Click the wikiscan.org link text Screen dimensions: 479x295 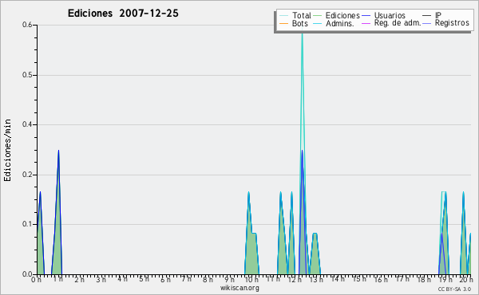239,288
